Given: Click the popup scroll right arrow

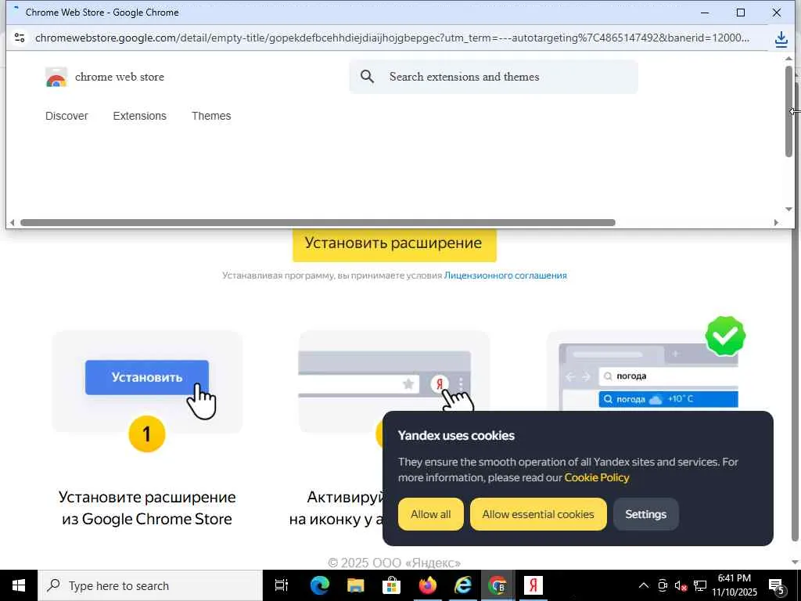Looking at the screenshot, I should [x=777, y=223].
